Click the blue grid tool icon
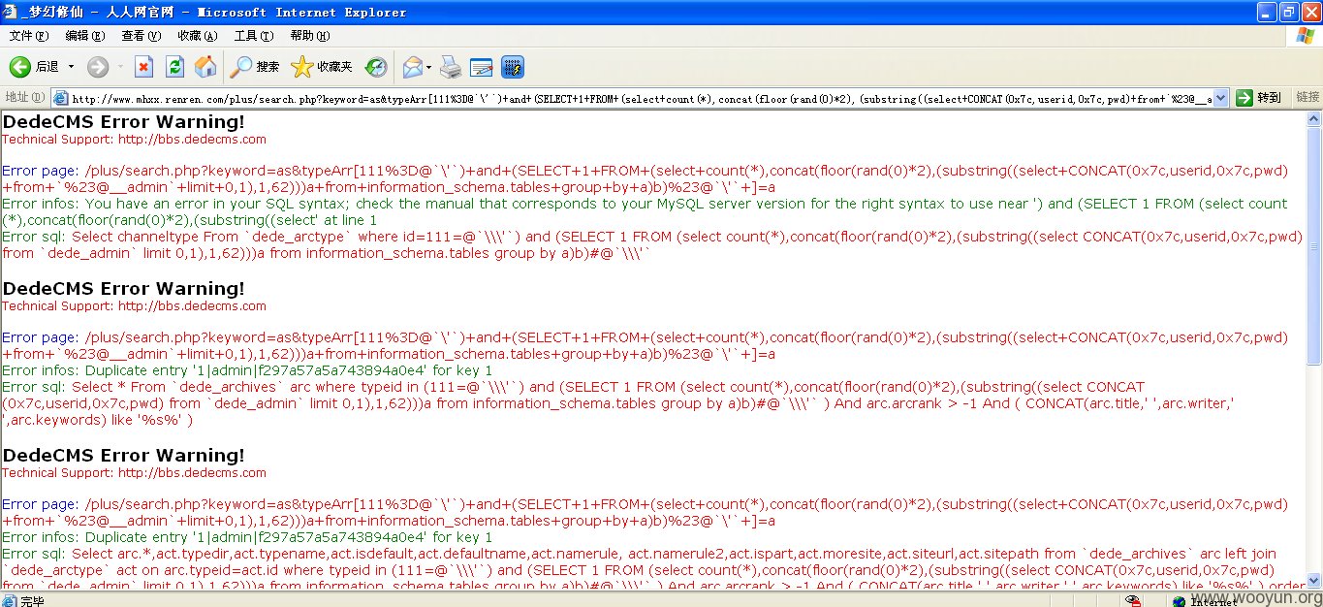The height and width of the screenshot is (607, 1323). click(x=513, y=67)
